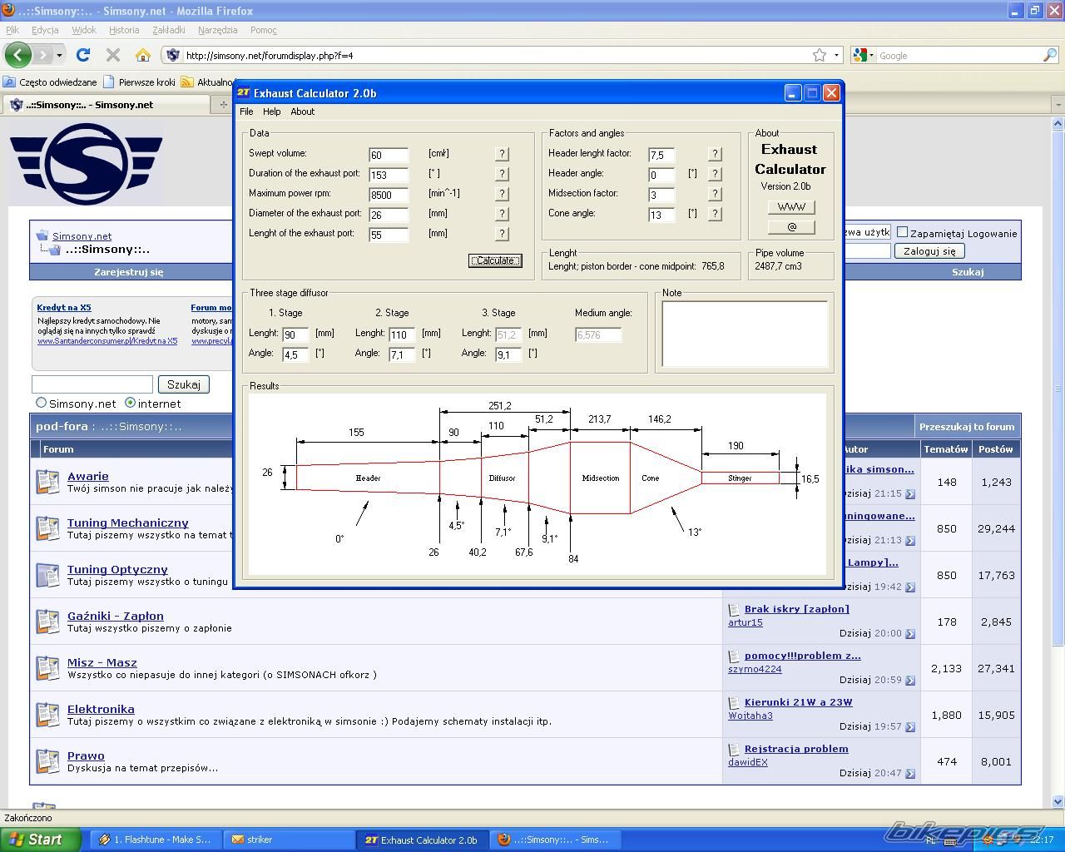Open the Awarie forum folder icon
This screenshot has height=852, width=1065.
tap(47, 482)
